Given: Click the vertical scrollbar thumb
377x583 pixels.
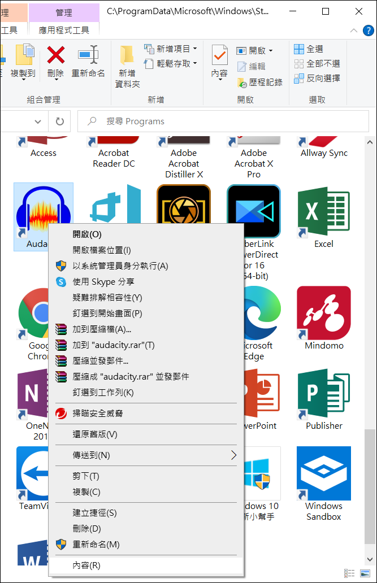Looking at the screenshot, I should 370,487.
